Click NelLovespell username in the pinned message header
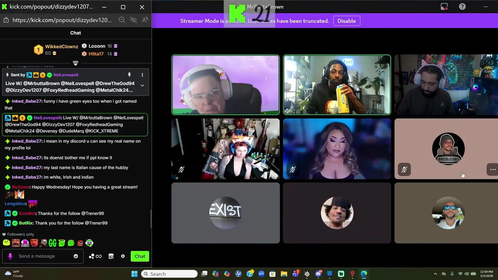Viewport: 498px width, 280px height. pyautogui.click(x=66, y=75)
